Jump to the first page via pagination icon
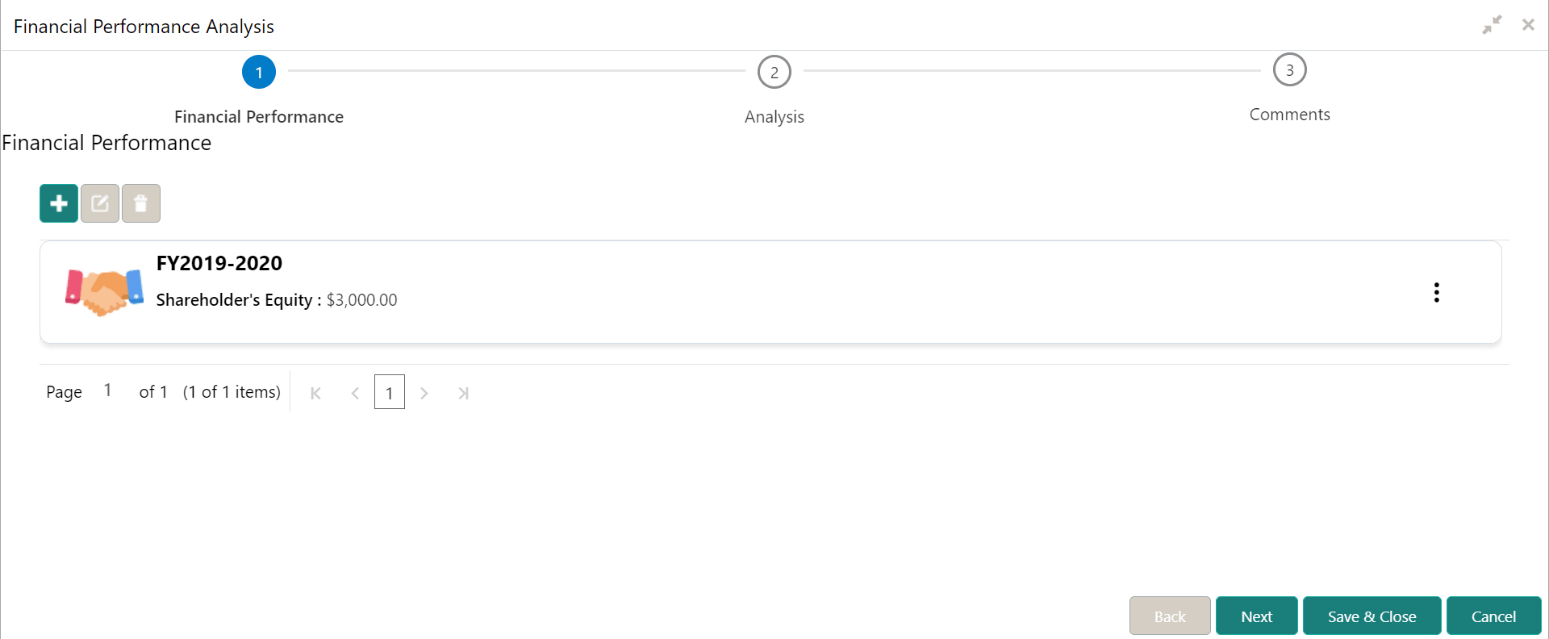This screenshot has width=1549, height=639. pyautogui.click(x=315, y=392)
